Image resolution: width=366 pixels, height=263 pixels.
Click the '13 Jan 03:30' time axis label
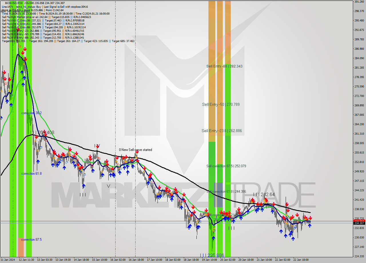coord(45,260)
